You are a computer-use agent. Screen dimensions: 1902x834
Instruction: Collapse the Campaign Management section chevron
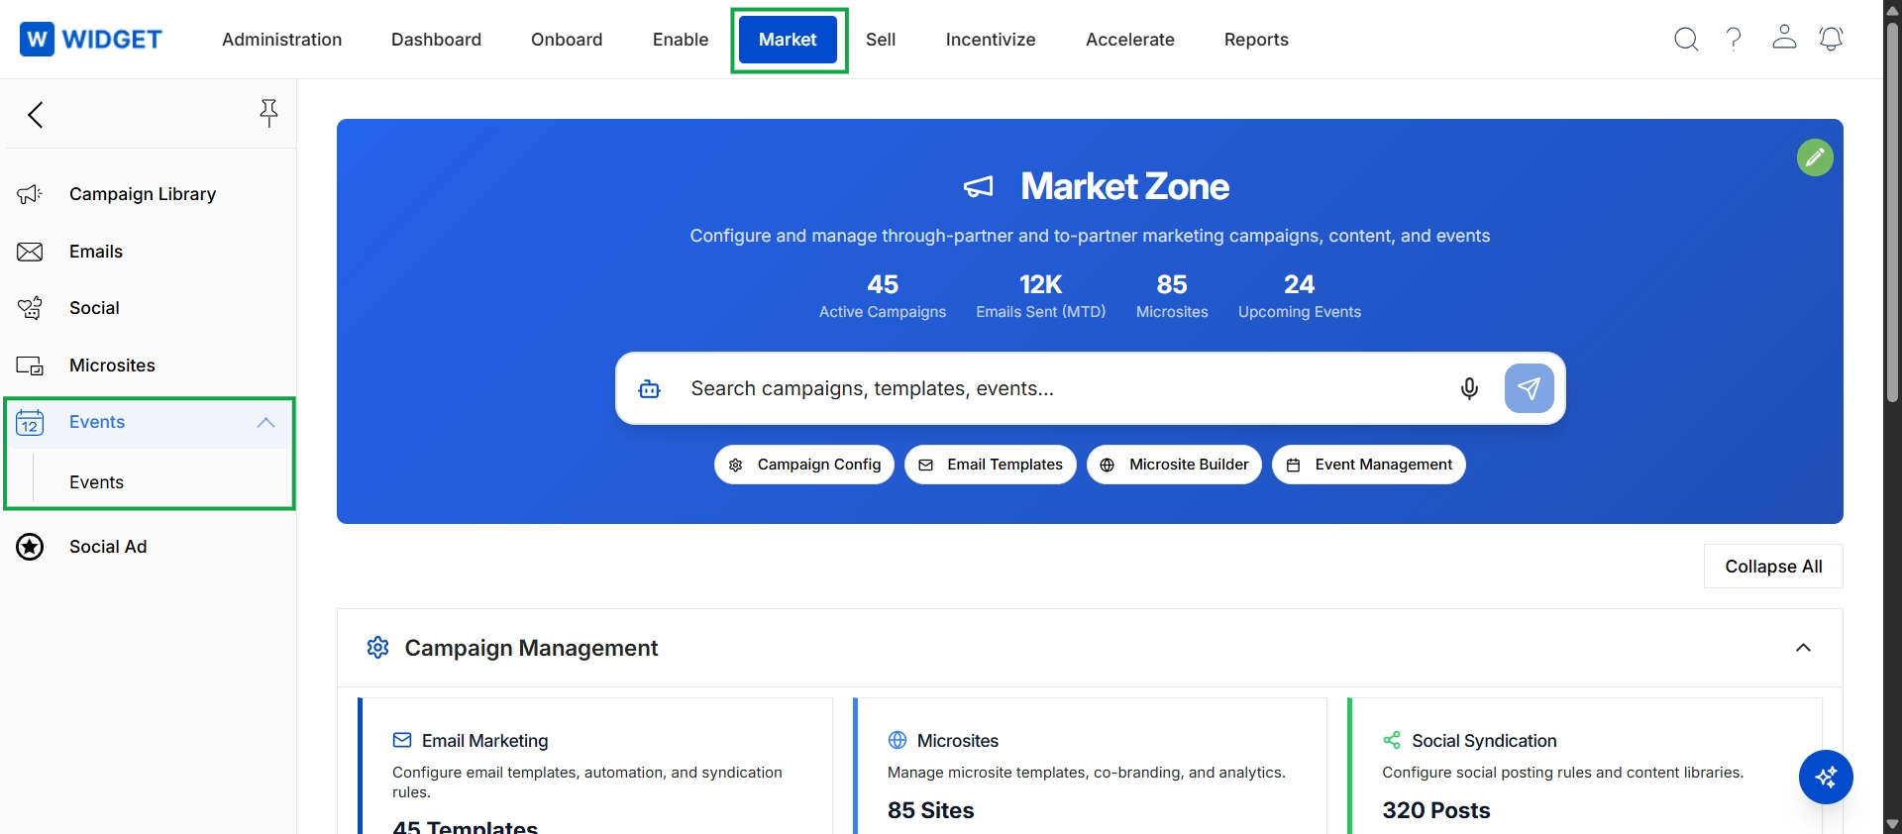[x=1803, y=648]
